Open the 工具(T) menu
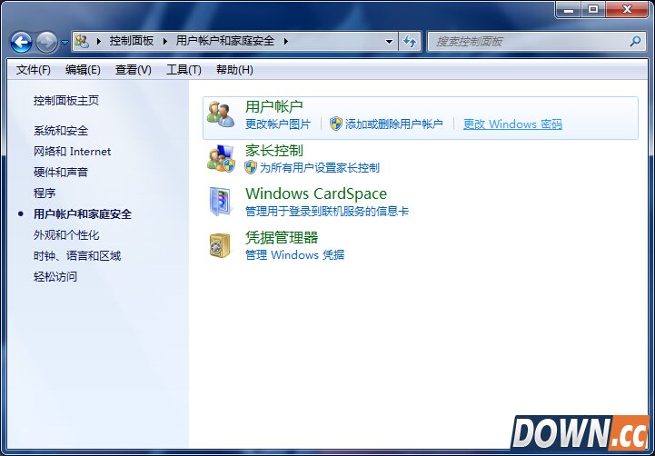This screenshot has width=655, height=456. click(x=184, y=70)
